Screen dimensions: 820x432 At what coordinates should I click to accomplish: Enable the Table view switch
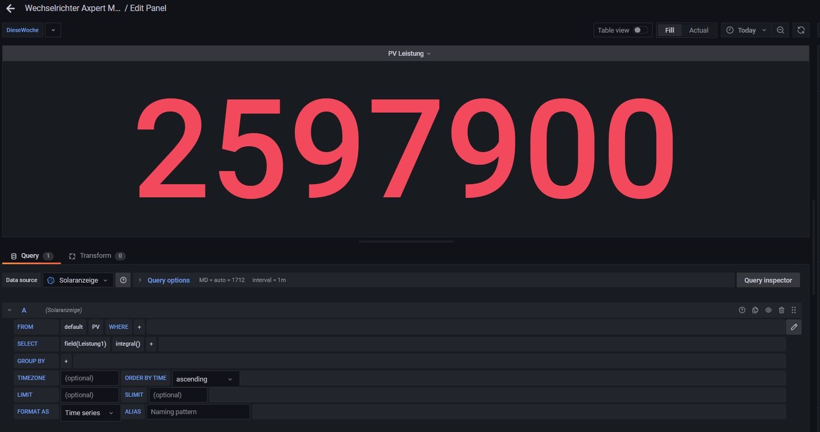pos(640,30)
